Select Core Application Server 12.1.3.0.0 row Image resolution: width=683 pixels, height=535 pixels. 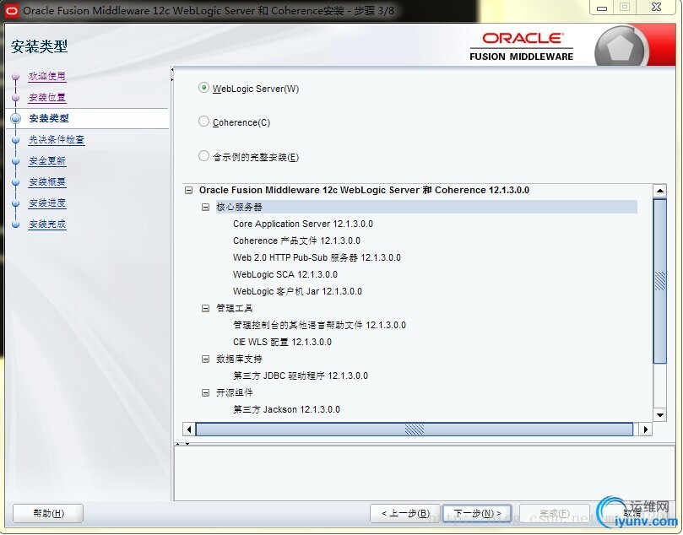(303, 224)
